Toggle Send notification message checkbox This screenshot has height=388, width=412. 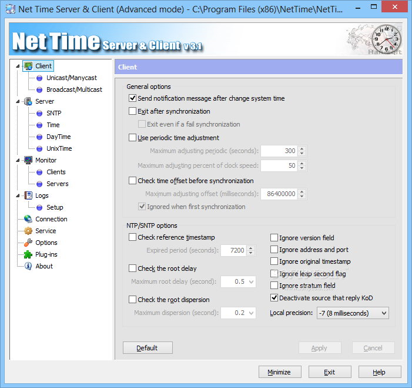point(132,98)
